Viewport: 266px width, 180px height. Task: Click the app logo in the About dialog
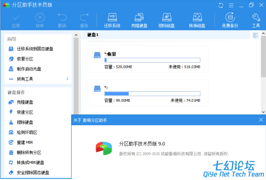(104, 148)
